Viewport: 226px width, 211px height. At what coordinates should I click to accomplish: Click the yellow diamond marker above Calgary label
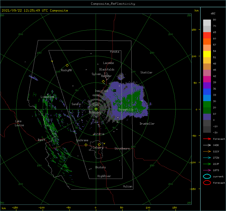click(99, 145)
